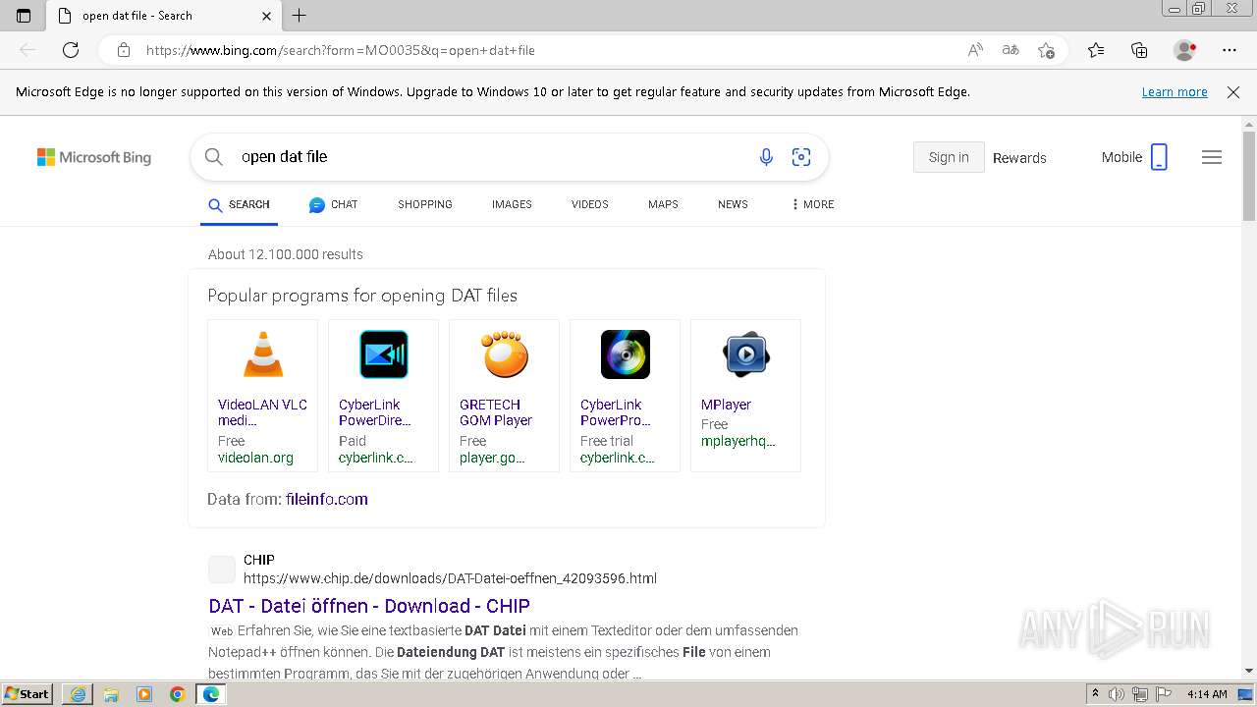
Task: Open the translate page icon
Action: (x=1011, y=50)
